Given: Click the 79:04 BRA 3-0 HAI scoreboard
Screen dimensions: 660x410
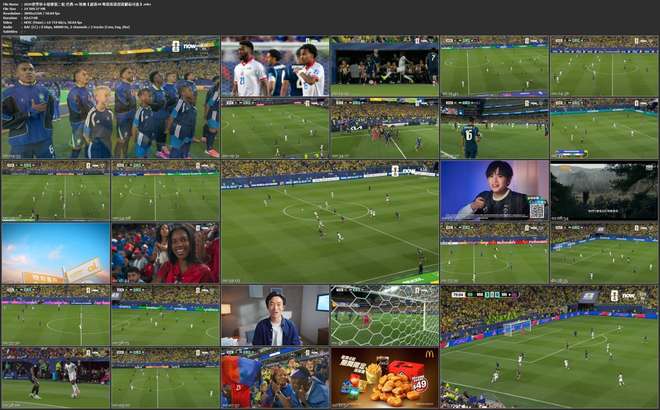Looking at the screenshot, I should pyautogui.click(x=485, y=294).
